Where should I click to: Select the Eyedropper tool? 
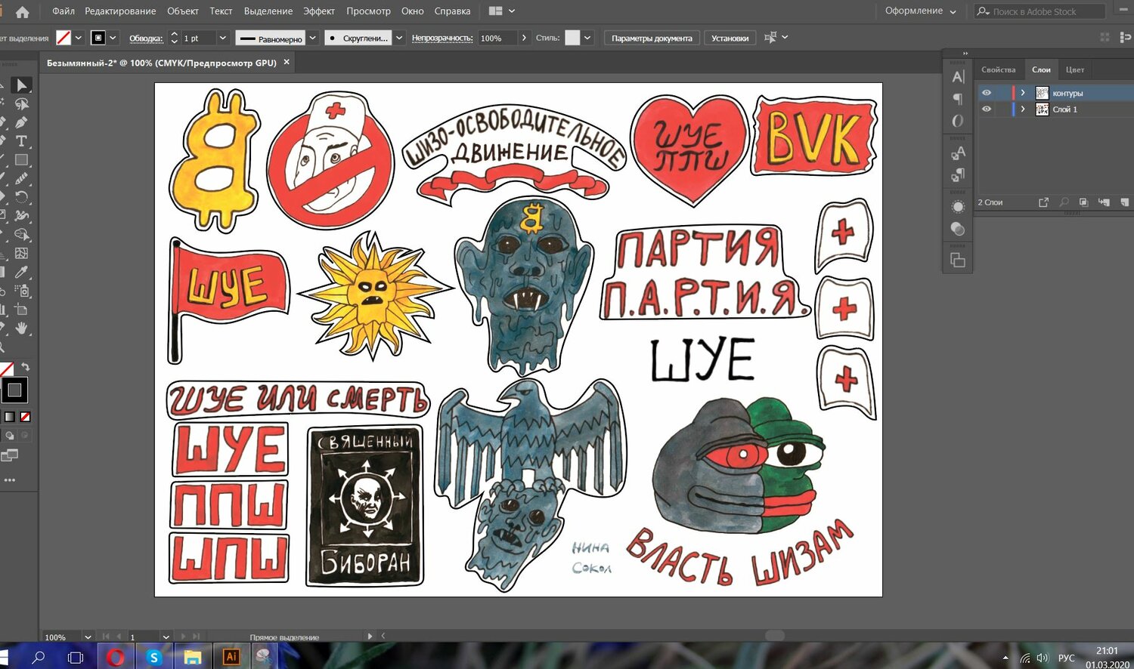(21, 272)
